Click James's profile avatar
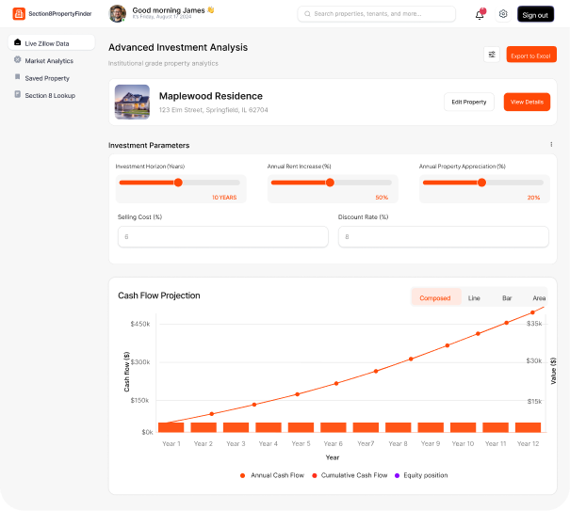This screenshot has height=511, width=570. coord(117,13)
